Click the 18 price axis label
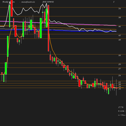This screenshot has height=126, width=126. (x=119, y=89)
